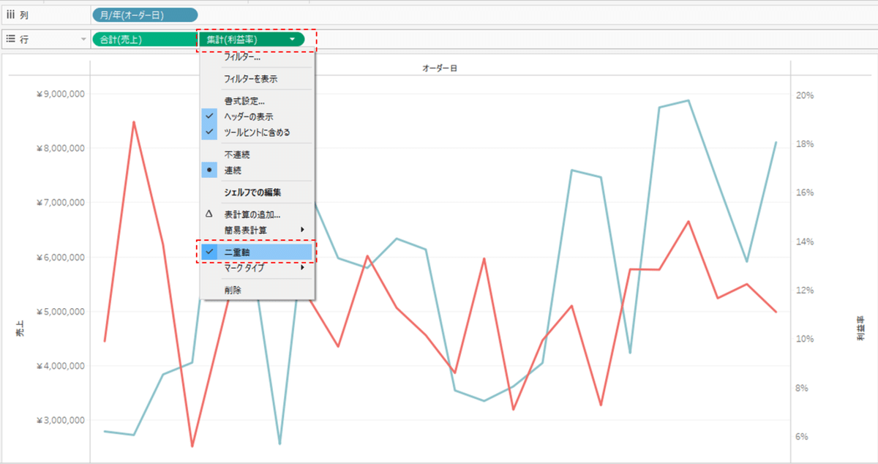Click the ¥8,000,000 axis label
The height and width of the screenshot is (464, 878).
[60, 148]
